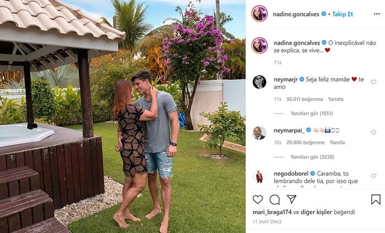Like neymarpai_ comment with small heart
This screenshot has width=385, height=233.
click(373, 133)
